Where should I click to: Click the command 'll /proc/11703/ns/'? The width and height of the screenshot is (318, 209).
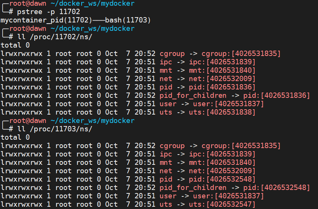tap(55, 129)
